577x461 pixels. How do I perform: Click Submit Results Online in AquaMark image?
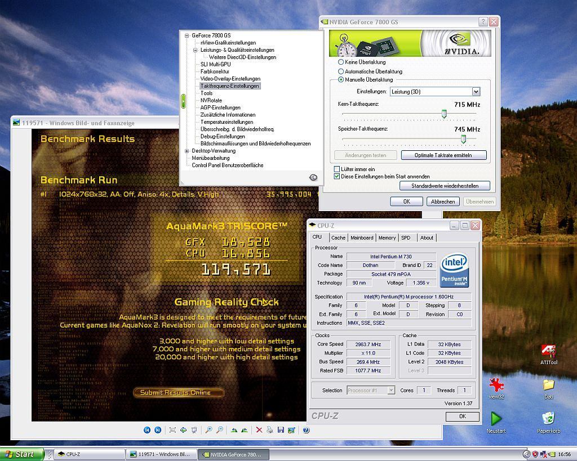pos(178,393)
